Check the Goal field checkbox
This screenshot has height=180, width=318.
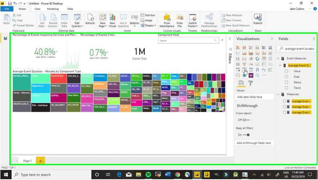point(286,77)
